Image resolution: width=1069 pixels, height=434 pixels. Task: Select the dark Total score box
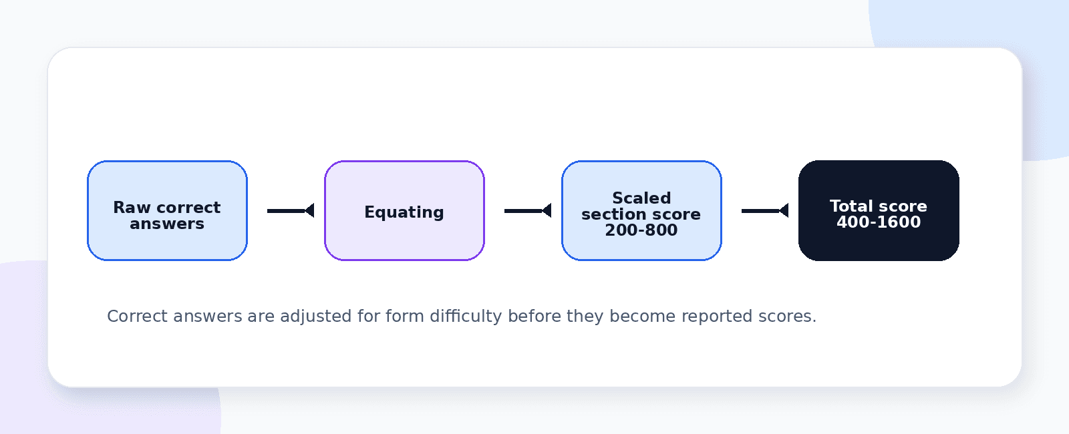(x=879, y=210)
